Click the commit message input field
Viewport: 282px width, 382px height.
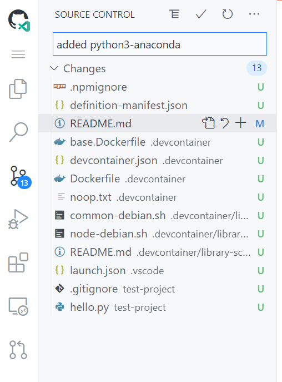pyautogui.click(x=160, y=44)
